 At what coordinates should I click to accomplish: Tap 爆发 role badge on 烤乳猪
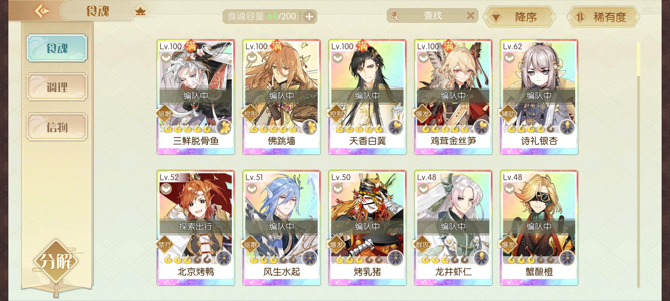[336, 245]
